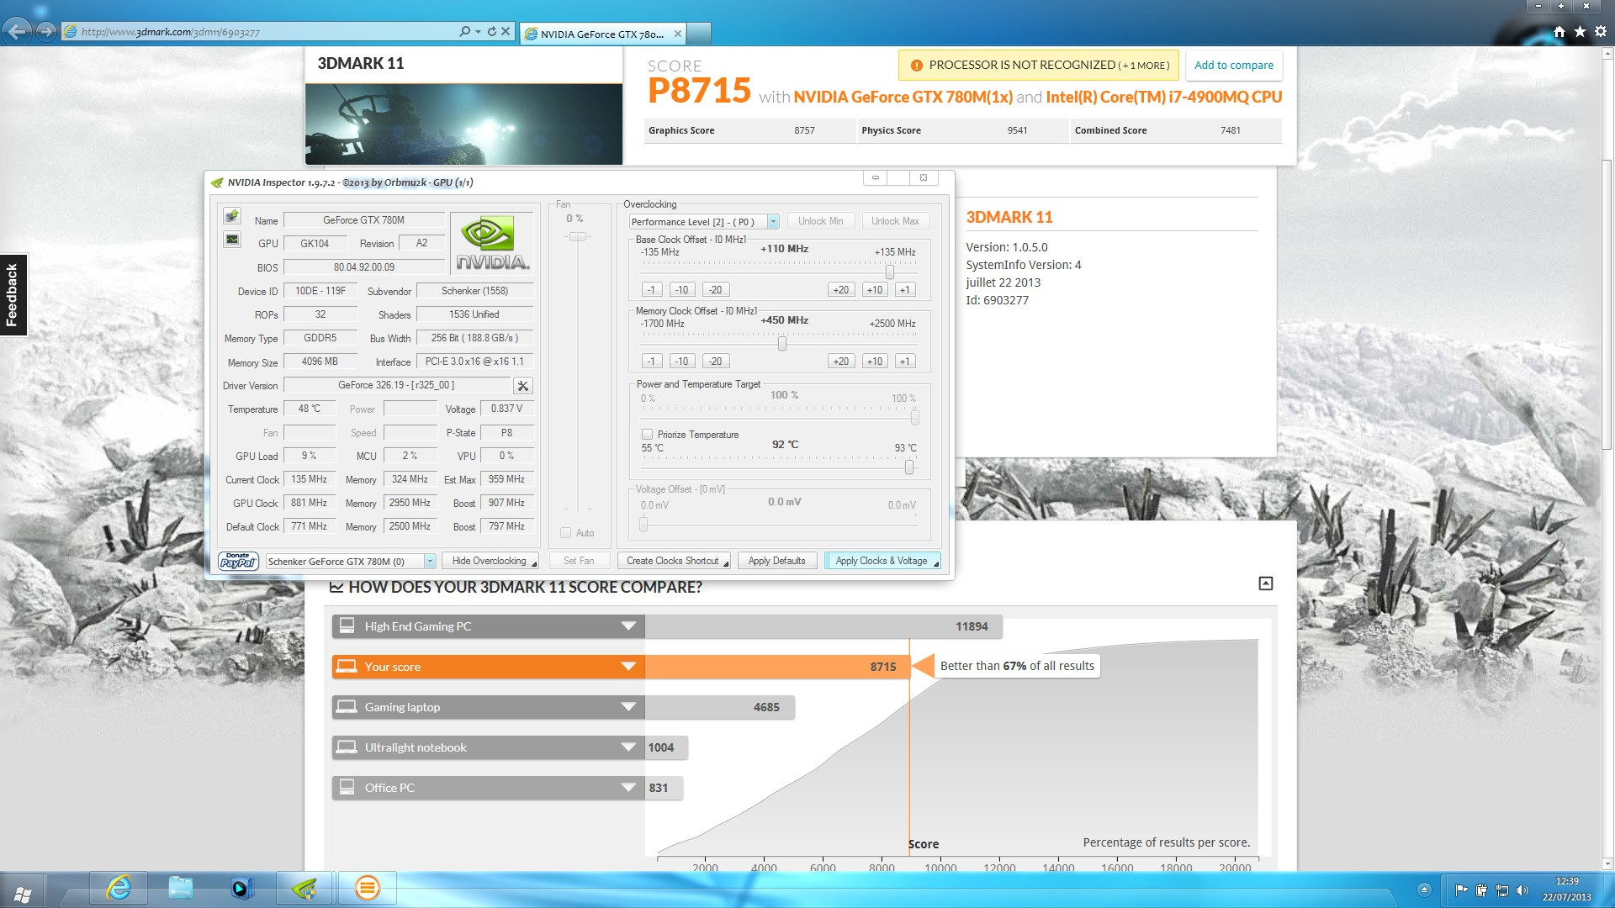Click the clock showing 12:39
Image resolution: width=1615 pixels, height=908 pixels.
(x=1566, y=882)
